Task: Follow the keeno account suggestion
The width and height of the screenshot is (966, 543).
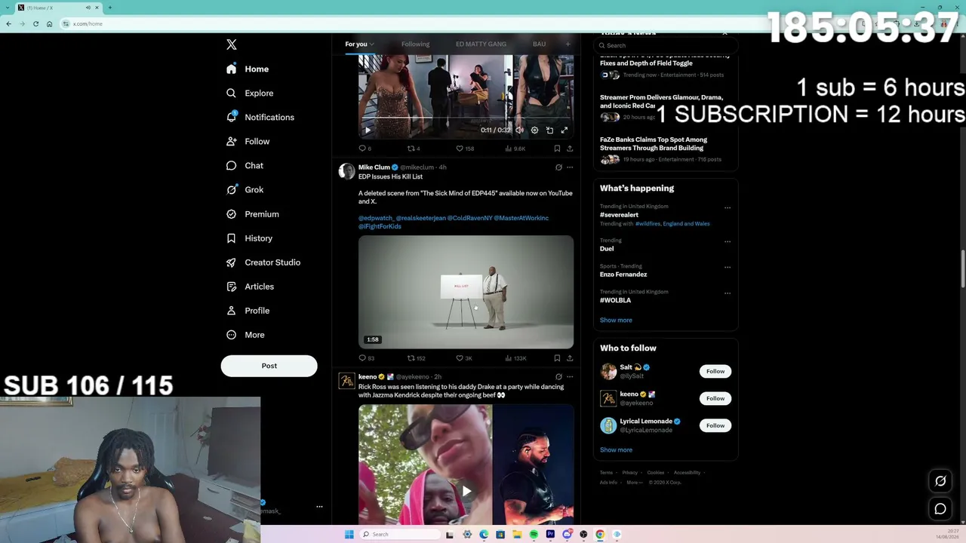Action: point(715,398)
